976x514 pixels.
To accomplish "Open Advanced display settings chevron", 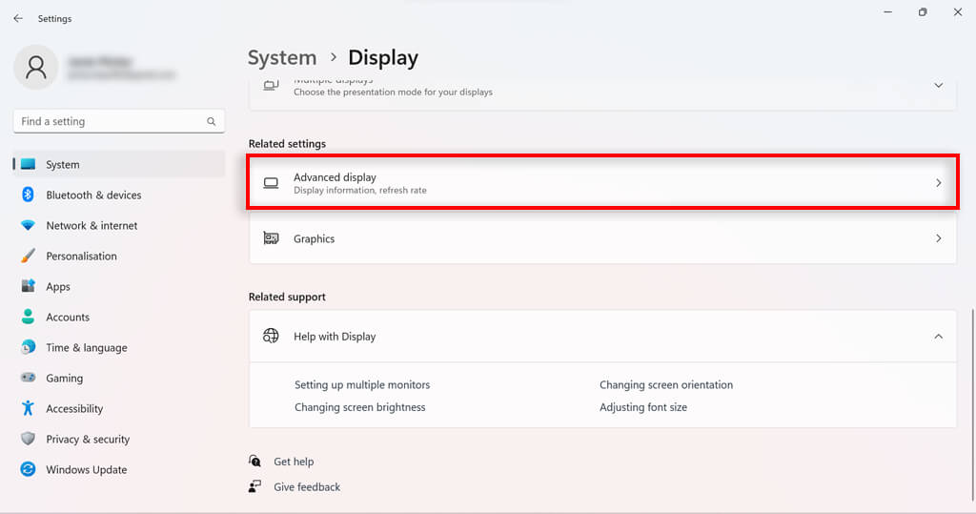I will 938,182.
